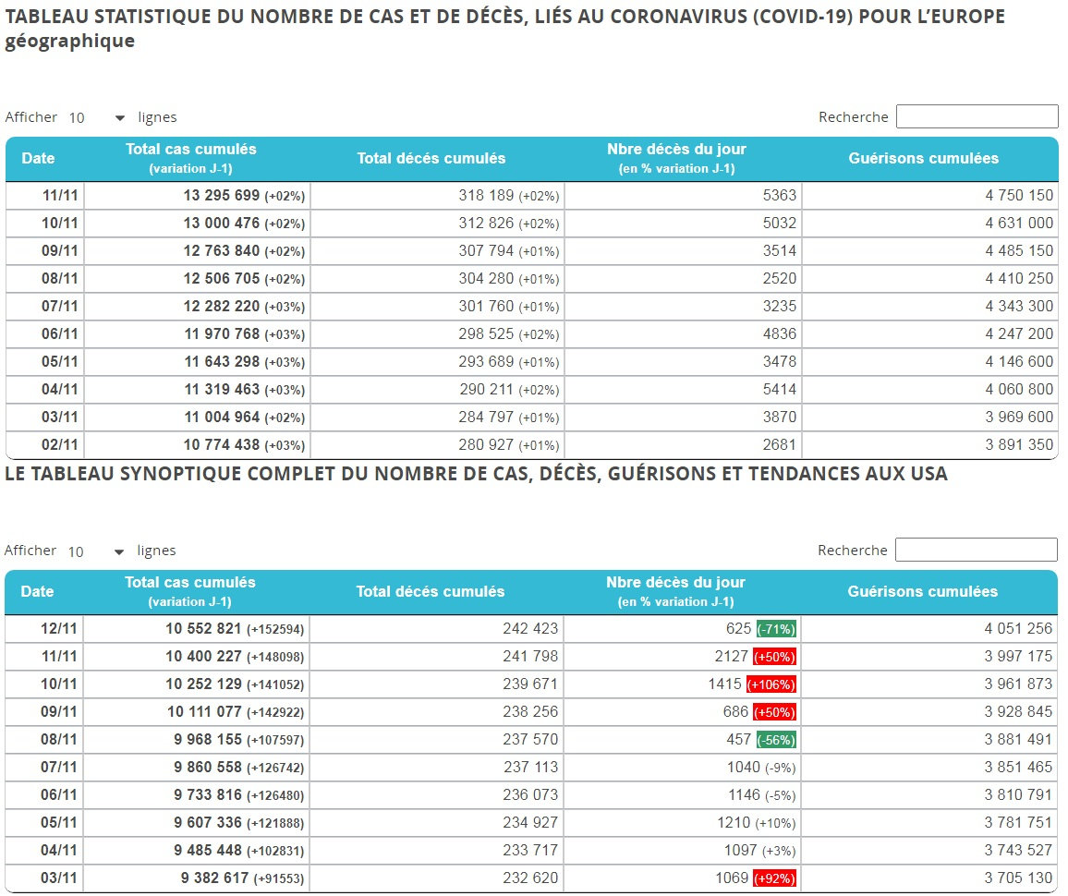Select the 11 004 964 cases cell
Image resolution: width=1068 pixels, height=896 pixels.
click(197, 418)
